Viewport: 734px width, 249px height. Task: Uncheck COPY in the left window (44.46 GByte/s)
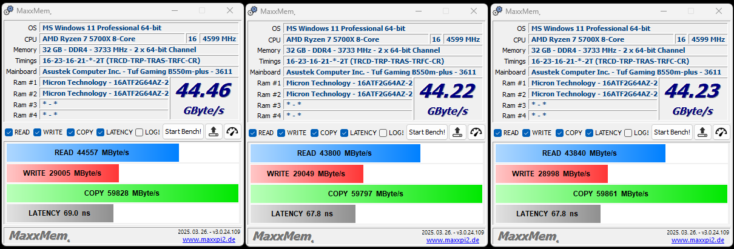pos(71,133)
